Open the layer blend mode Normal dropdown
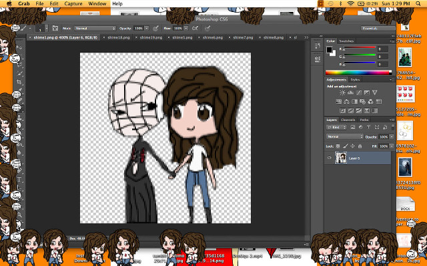This screenshot has width=427, height=266. tap(344, 136)
